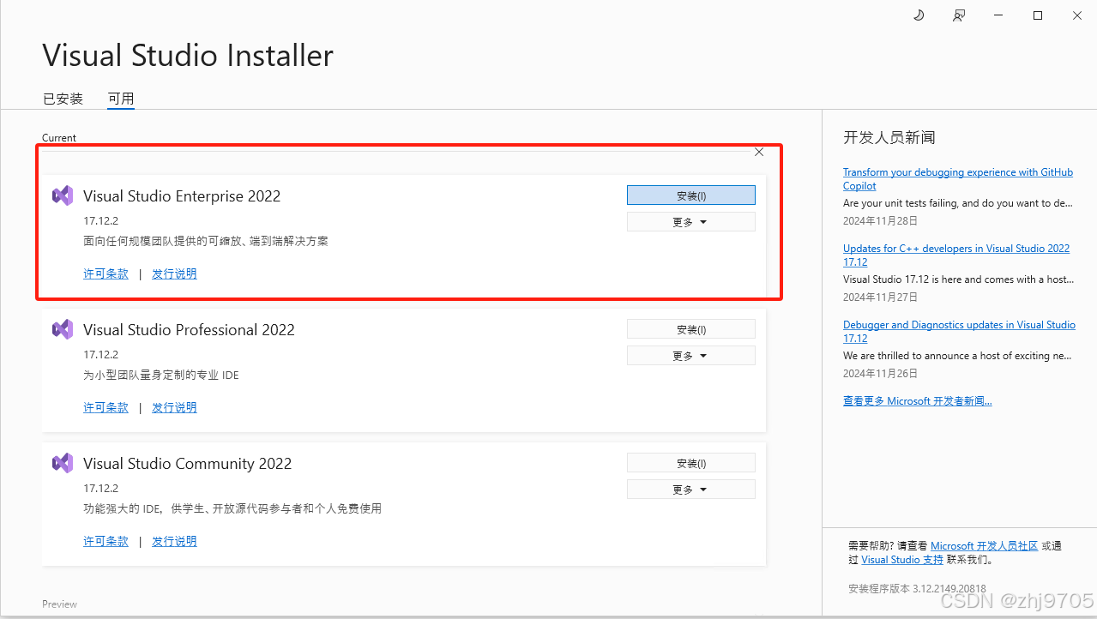Open 许可条款 link for Enterprise 2022
The image size is (1097, 619).
tap(105, 273)
